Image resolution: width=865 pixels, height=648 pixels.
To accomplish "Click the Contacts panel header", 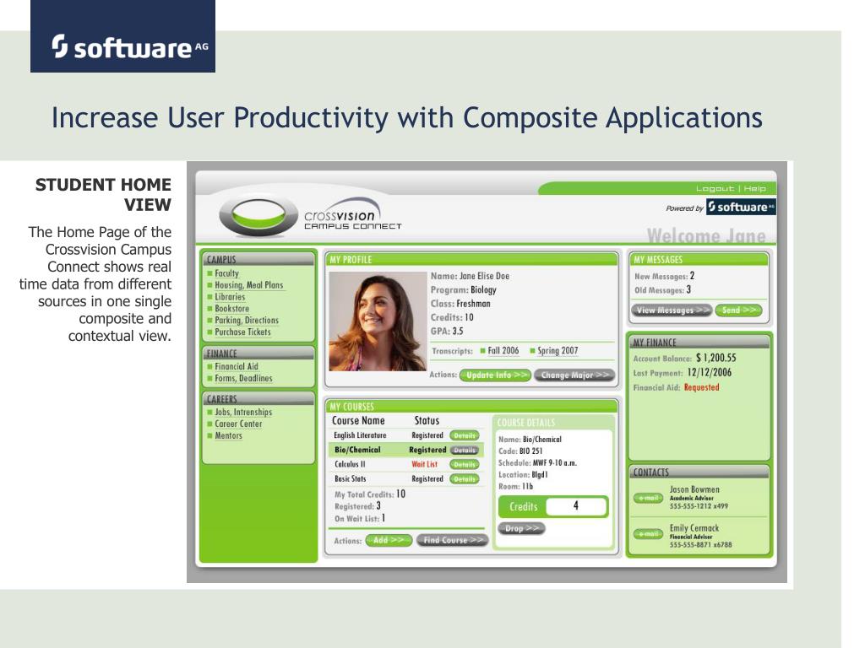I will click(699, 472).
